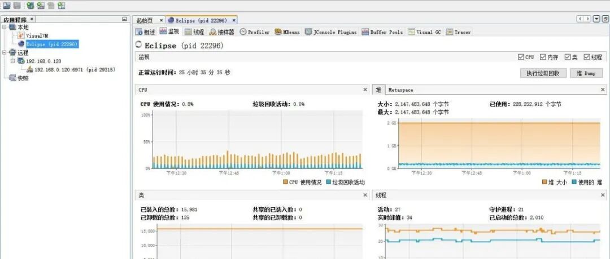The image size is (610, 259).
Task: Open the document tab list dropdown
Action: pyautogui.click(x=596, y=19)
